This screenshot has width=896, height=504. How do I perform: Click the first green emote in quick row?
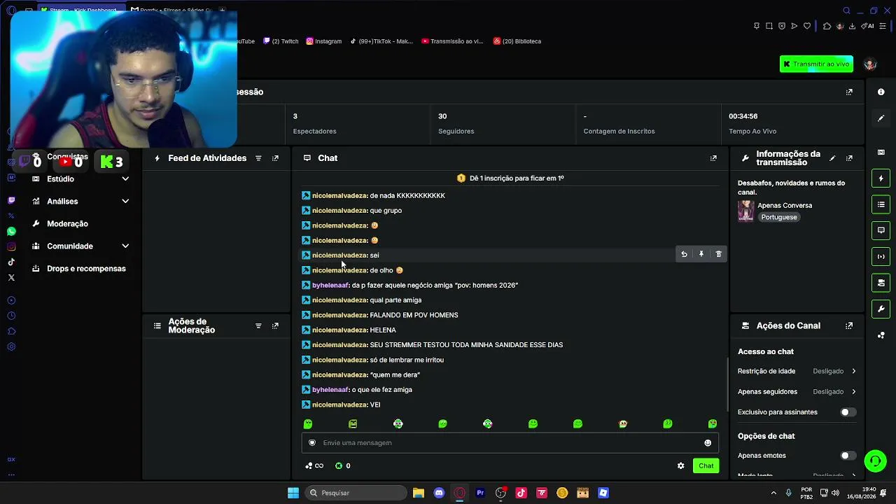tap(308, 423)
